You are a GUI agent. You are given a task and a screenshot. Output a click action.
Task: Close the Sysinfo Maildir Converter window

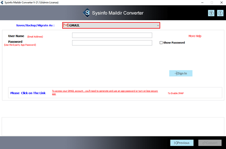[221, 3]
